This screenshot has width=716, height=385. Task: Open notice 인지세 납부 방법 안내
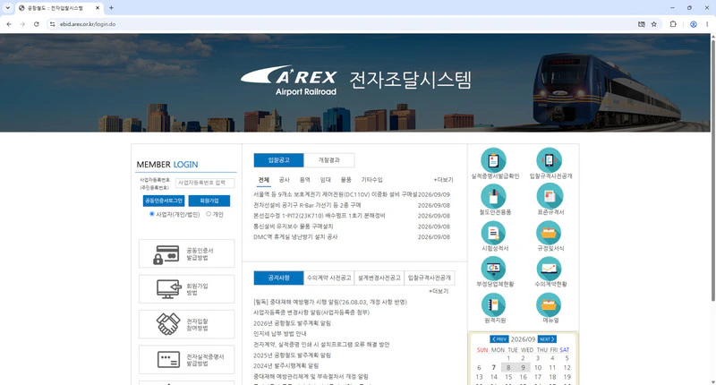[280, 333]
